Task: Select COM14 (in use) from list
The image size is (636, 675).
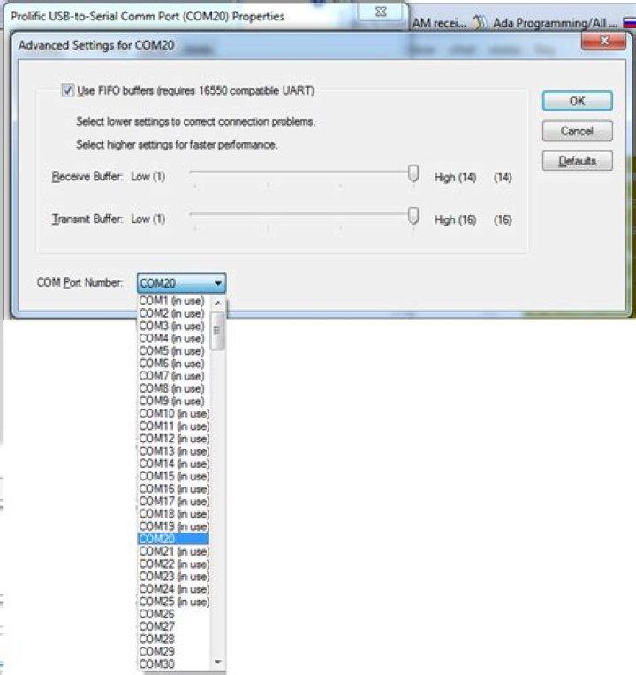Action: (174, 464)
